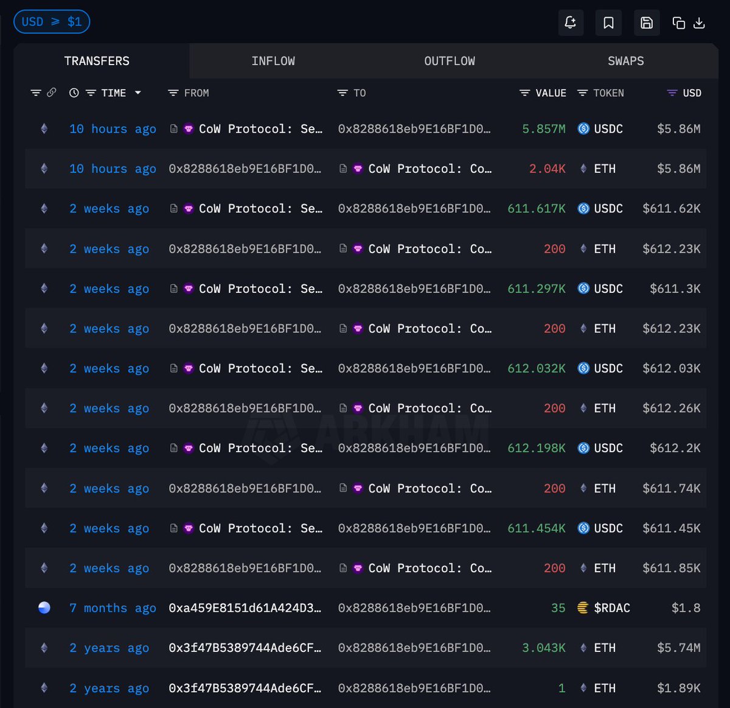Open the USD column filter
730x708 pixels.
tap(672, 93)
